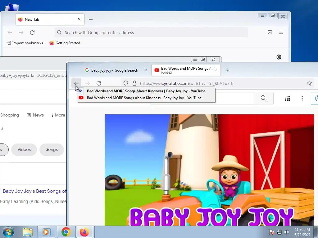Switch to Chrome from the taskbar
The image size is (318, 238).
click(66, 232)
